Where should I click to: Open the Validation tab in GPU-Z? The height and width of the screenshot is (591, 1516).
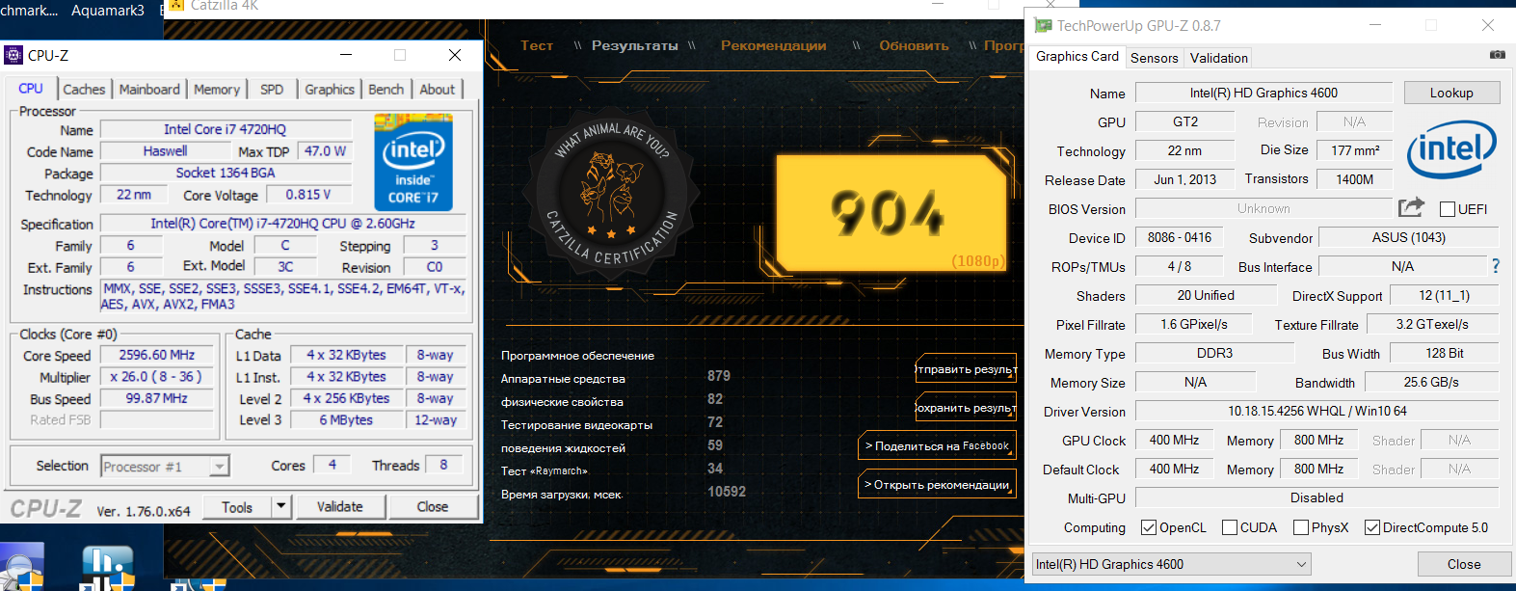pos(1219,58)
